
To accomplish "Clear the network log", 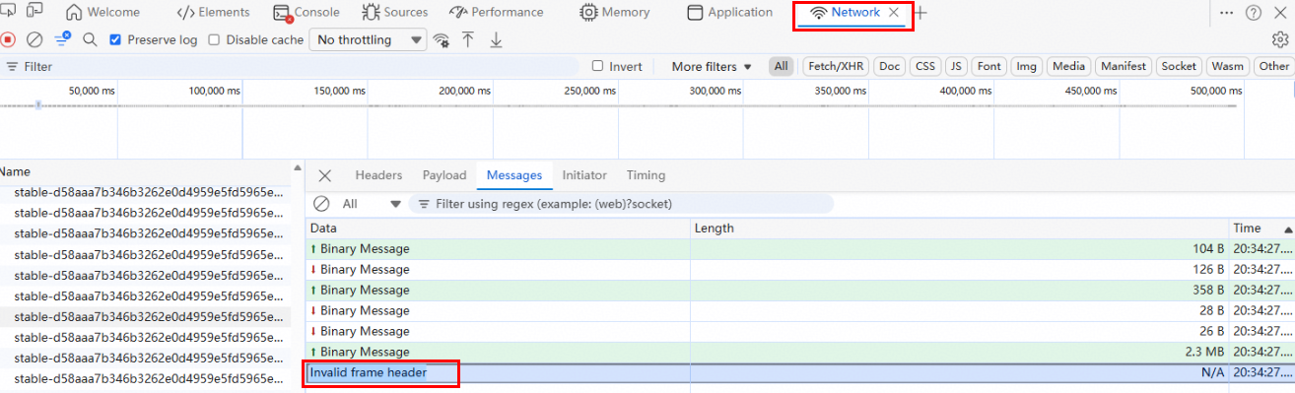I will [34, 39].
